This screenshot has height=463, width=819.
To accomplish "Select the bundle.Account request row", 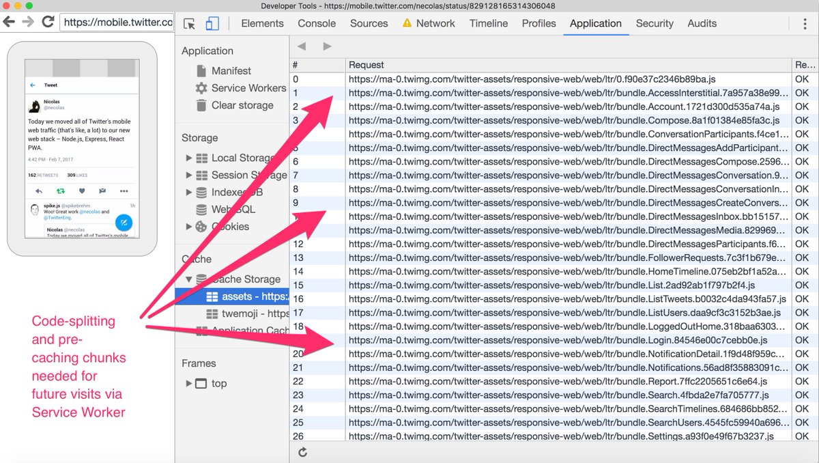I will tap(554, 107).
